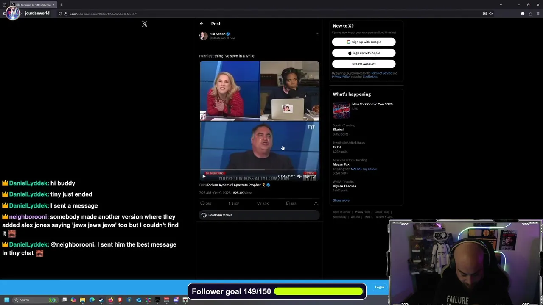This screenshot has height=305, width=543.
Task: Open the browser application menu
Action: coord(538,14)
